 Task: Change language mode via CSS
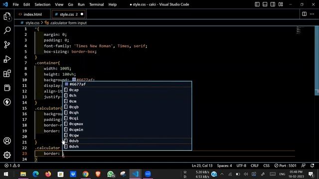point(266,166)
